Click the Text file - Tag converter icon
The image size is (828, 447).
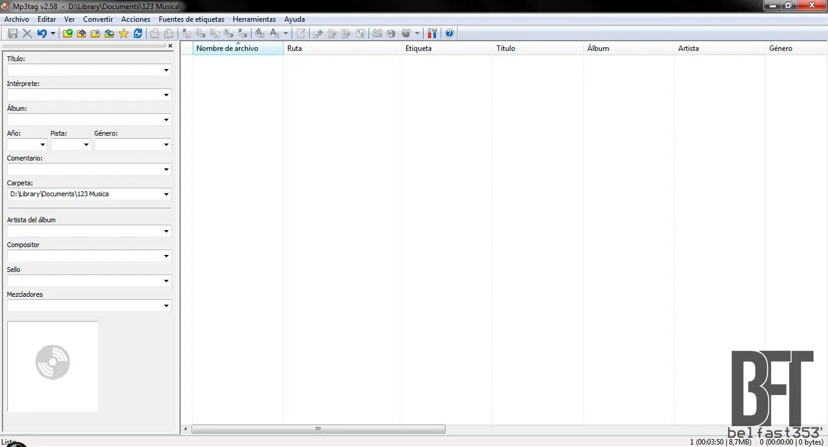click(229, 33)
